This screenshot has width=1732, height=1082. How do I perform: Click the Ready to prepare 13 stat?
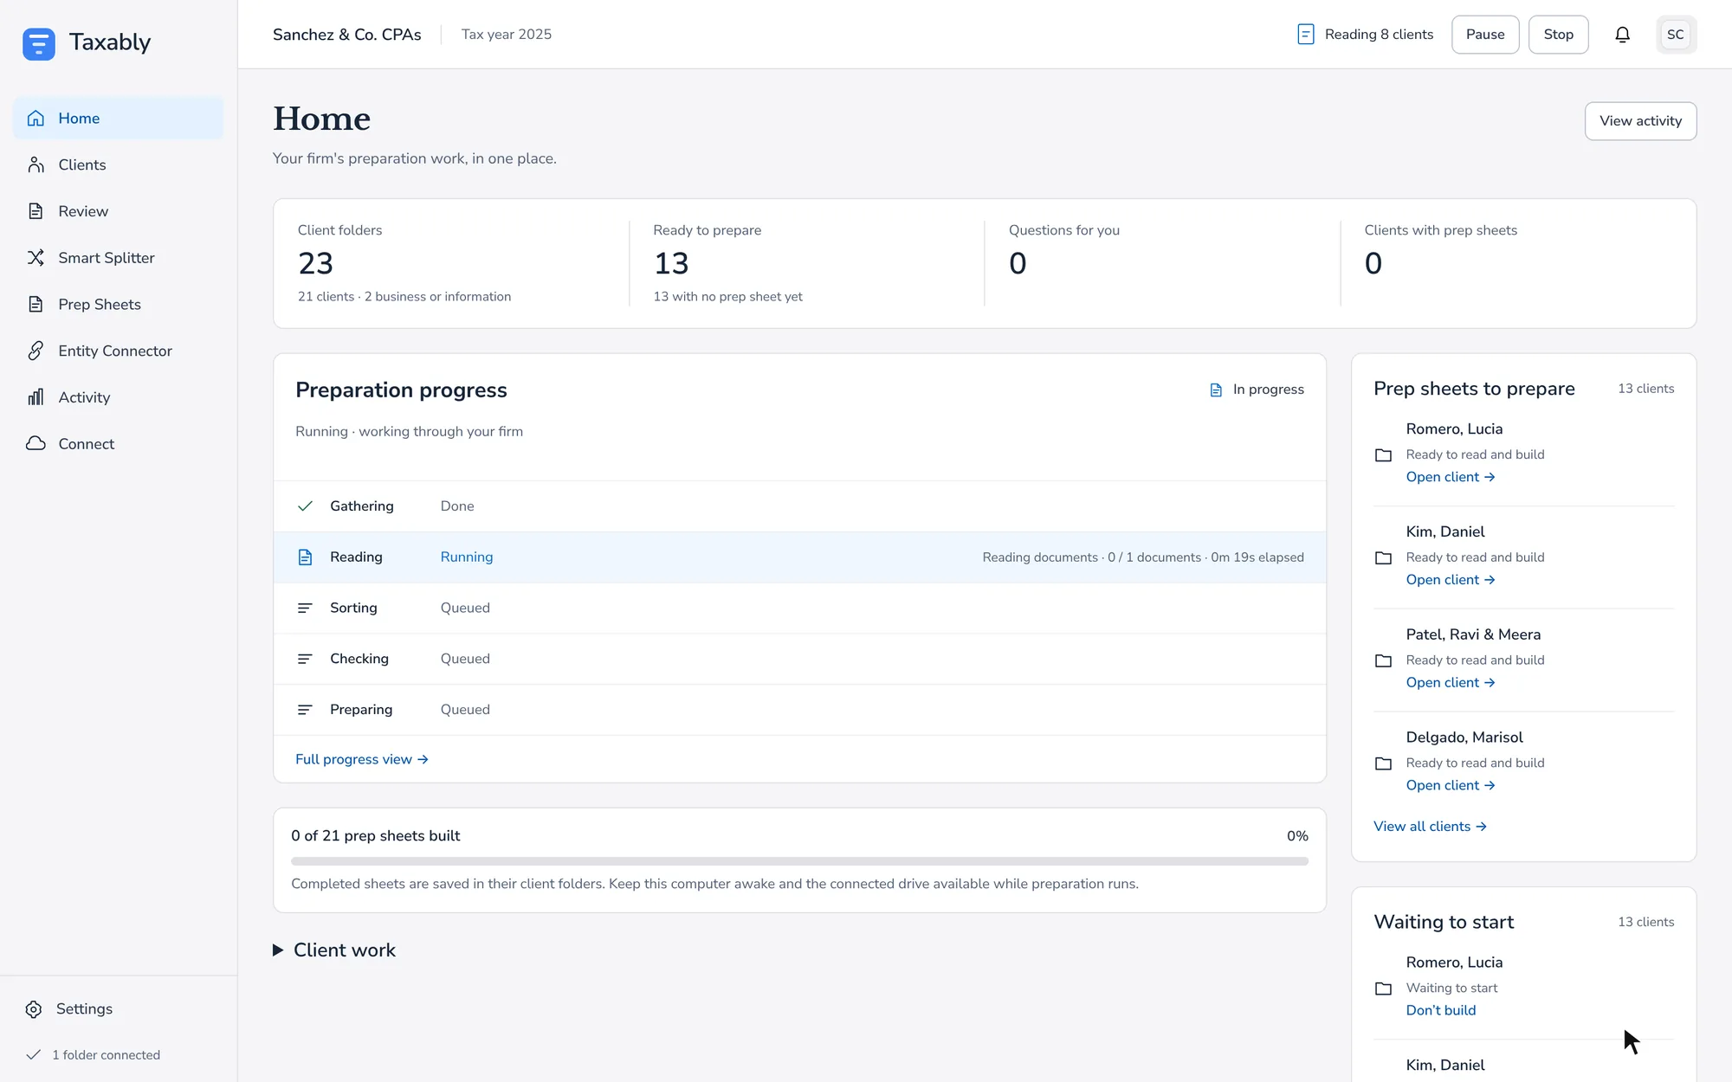pyautogui.click(x=727, y=263)
